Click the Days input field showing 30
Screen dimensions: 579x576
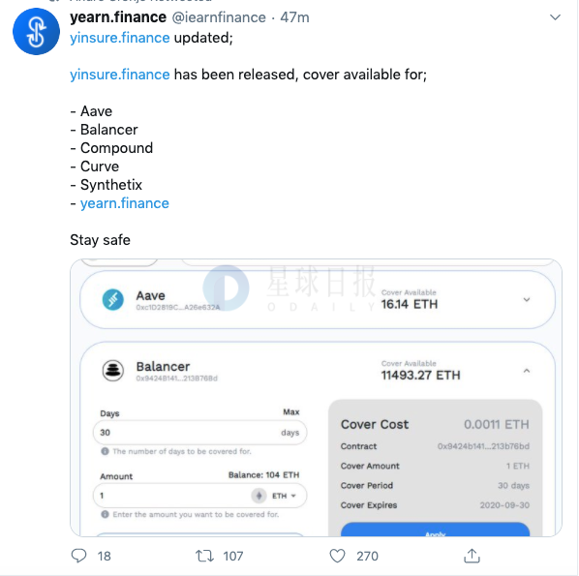click(x=199, y=433)
